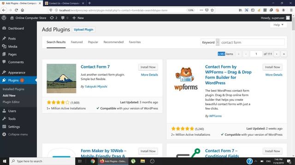Open the comments bubble in admin bar
The width and height of the screenshot is (295, 165).
[65, 18]
